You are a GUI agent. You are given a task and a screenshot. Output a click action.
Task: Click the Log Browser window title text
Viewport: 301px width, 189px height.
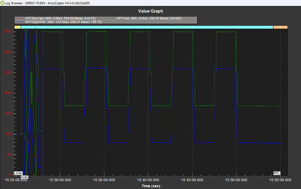47,3
